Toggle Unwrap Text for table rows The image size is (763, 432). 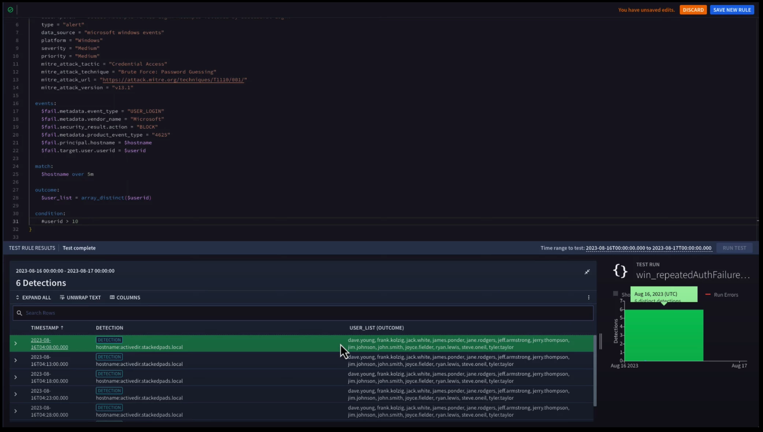(x=80, y=297)
